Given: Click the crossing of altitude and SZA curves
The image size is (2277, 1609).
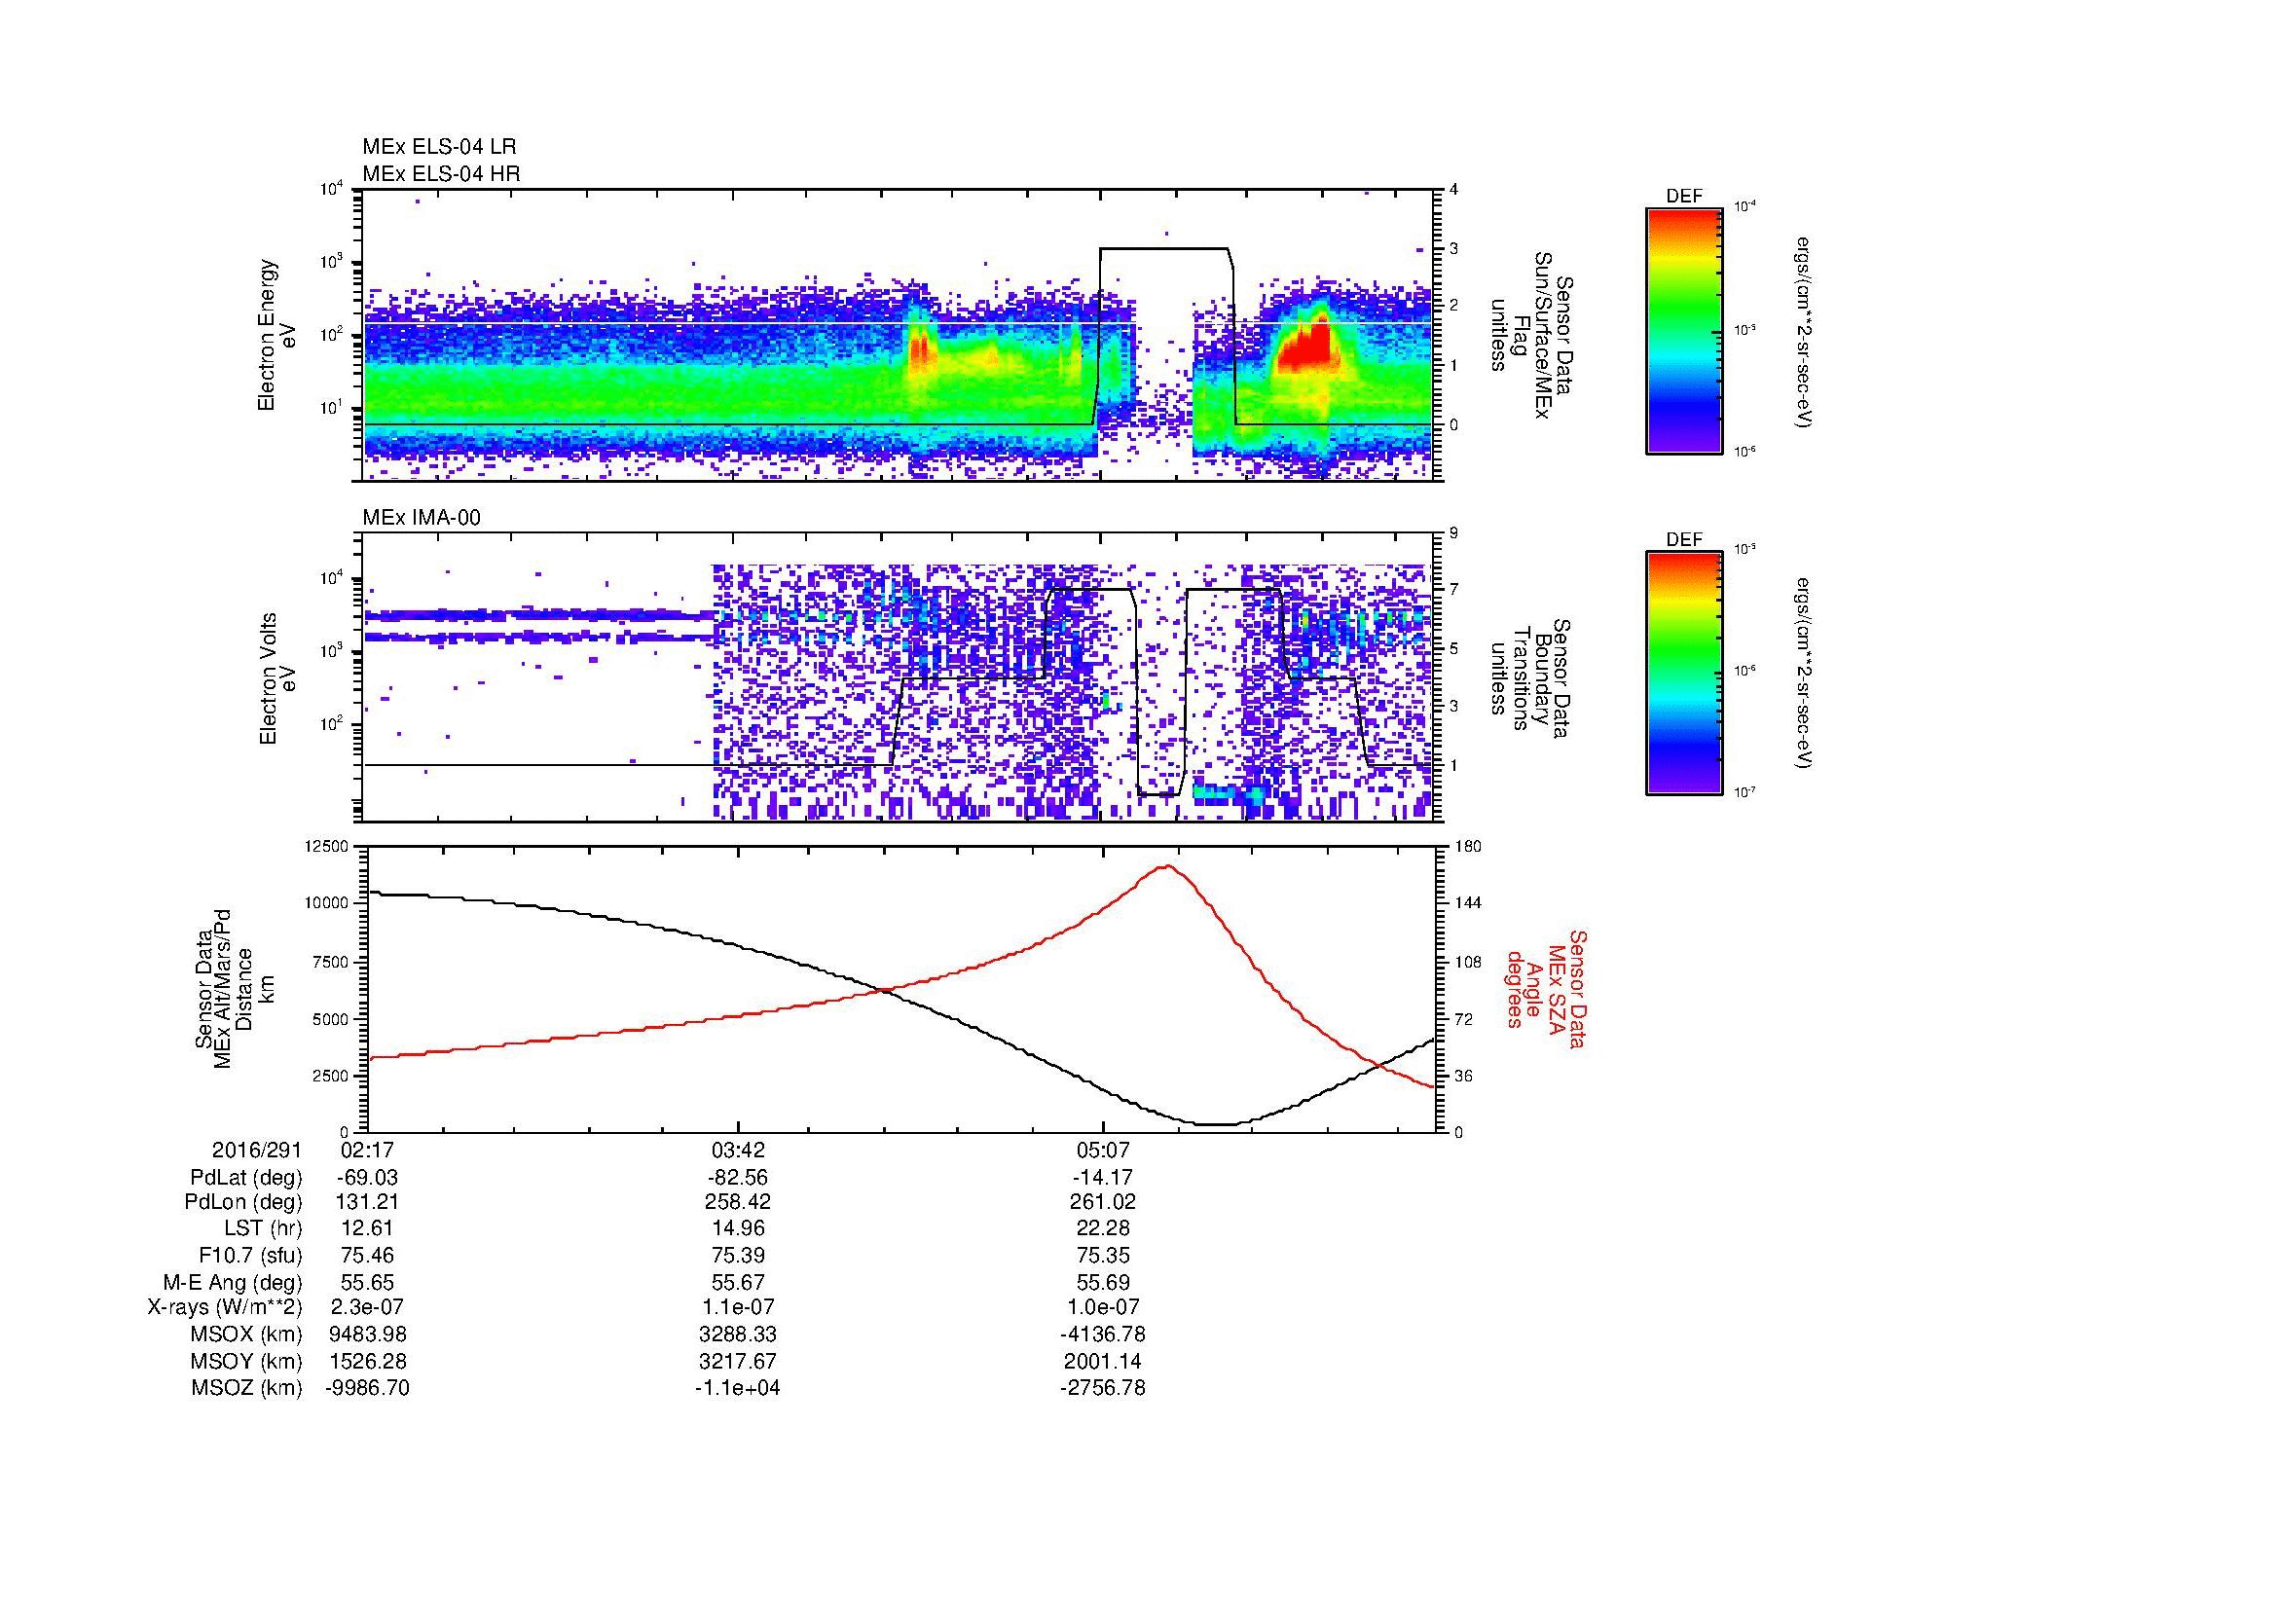Looking at the screenshot, I should click(884, 988).
